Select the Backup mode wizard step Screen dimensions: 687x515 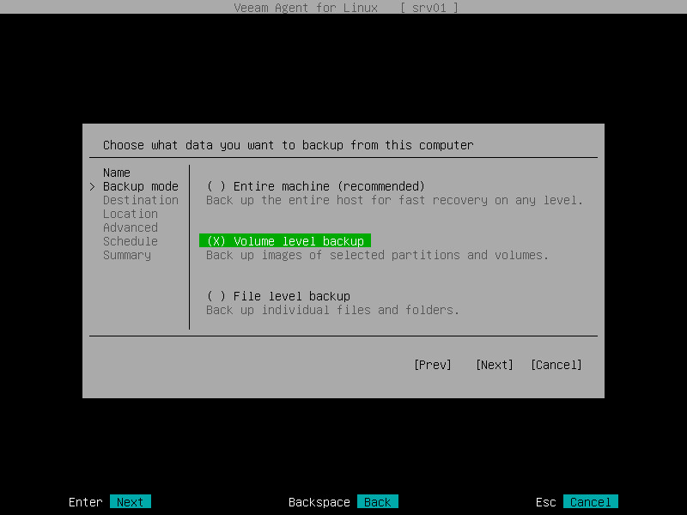pos(141,186)
